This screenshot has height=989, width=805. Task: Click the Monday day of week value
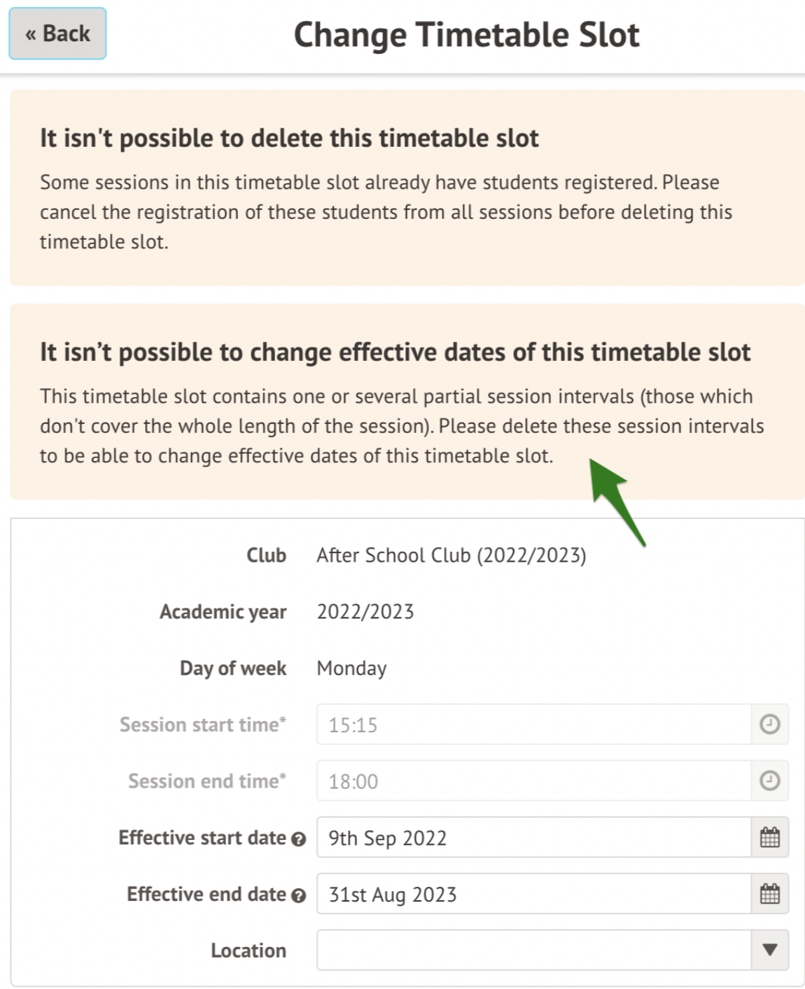351,668
